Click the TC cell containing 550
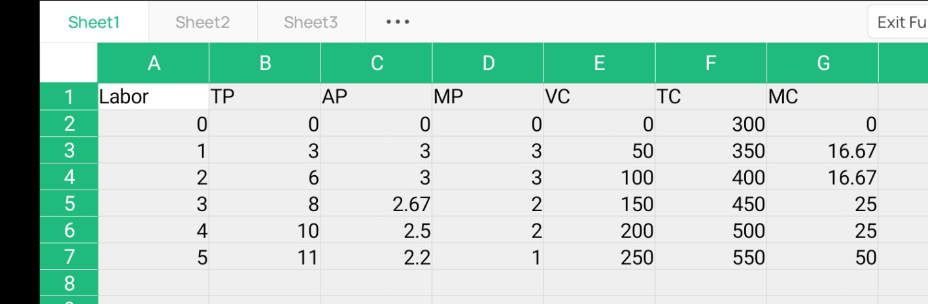 coord(711,257)
